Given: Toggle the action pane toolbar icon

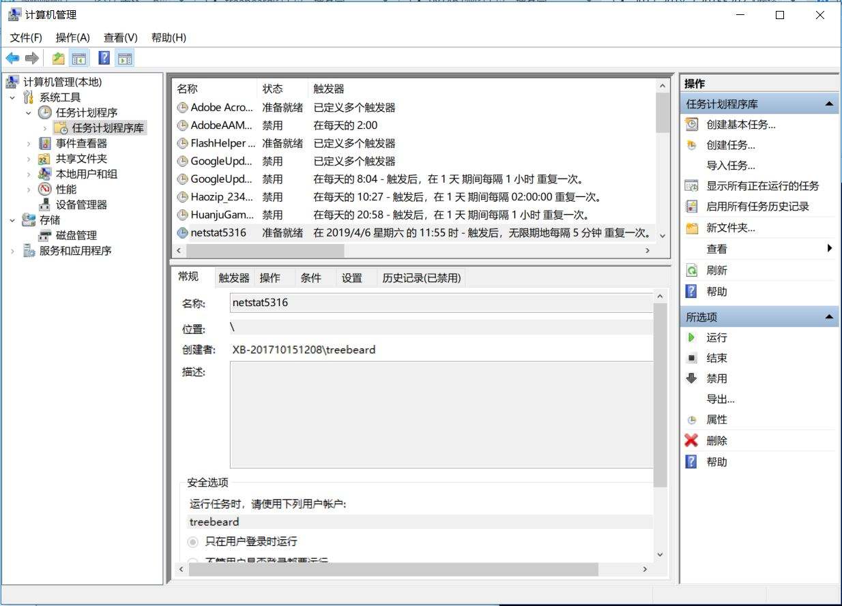Looking at the screenshot, I should (x=124, y=59).
